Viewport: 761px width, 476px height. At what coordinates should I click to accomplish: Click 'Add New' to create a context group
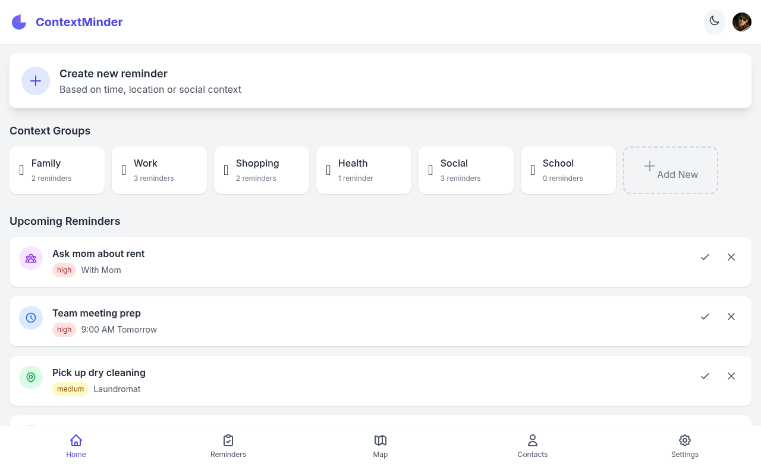(671, 170)
